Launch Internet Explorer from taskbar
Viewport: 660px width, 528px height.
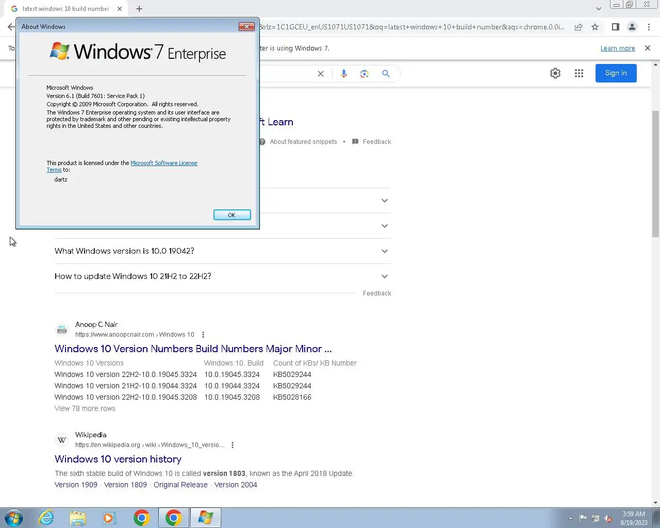(46, 518)
